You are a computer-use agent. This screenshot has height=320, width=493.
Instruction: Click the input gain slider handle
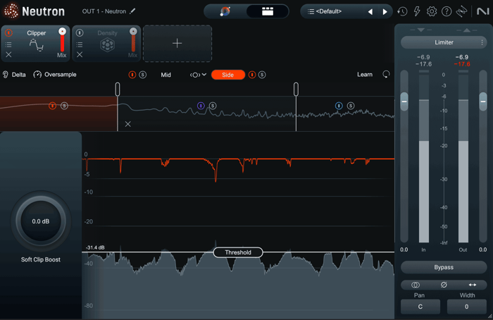[x=404, y=101]
